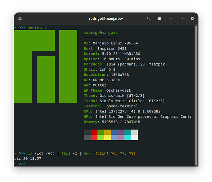Click the Host: Inspiron 3421 line
Viewport: 212px width, 182px height.
(x=105, y=48)
